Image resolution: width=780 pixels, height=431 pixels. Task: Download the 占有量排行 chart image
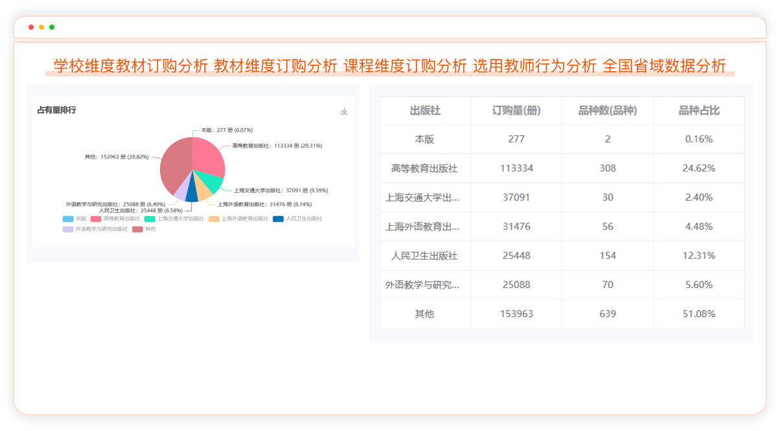tap(344, 111)
